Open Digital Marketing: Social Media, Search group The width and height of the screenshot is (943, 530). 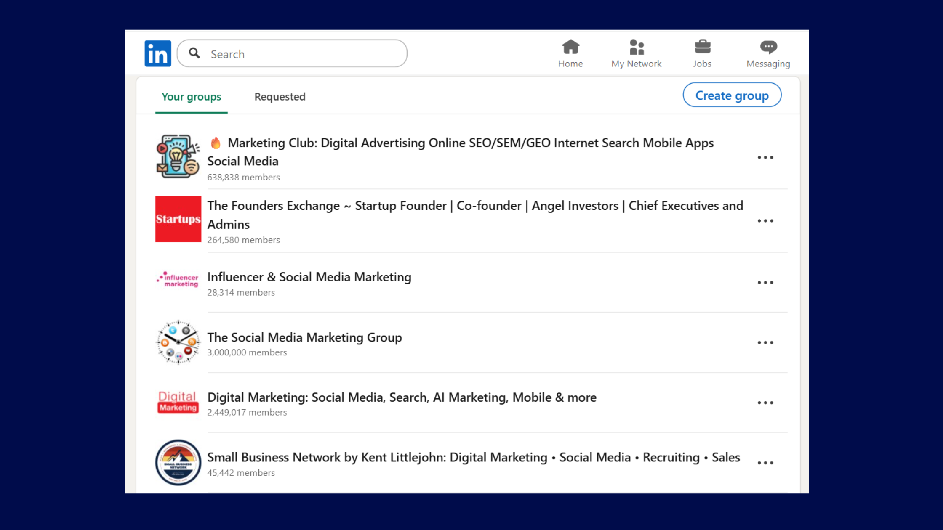tap(402, 397)
